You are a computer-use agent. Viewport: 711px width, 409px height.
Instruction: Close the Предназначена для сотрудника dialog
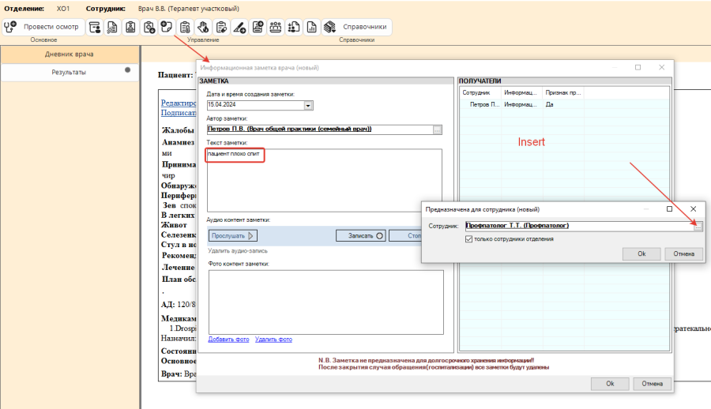(693, 209)
